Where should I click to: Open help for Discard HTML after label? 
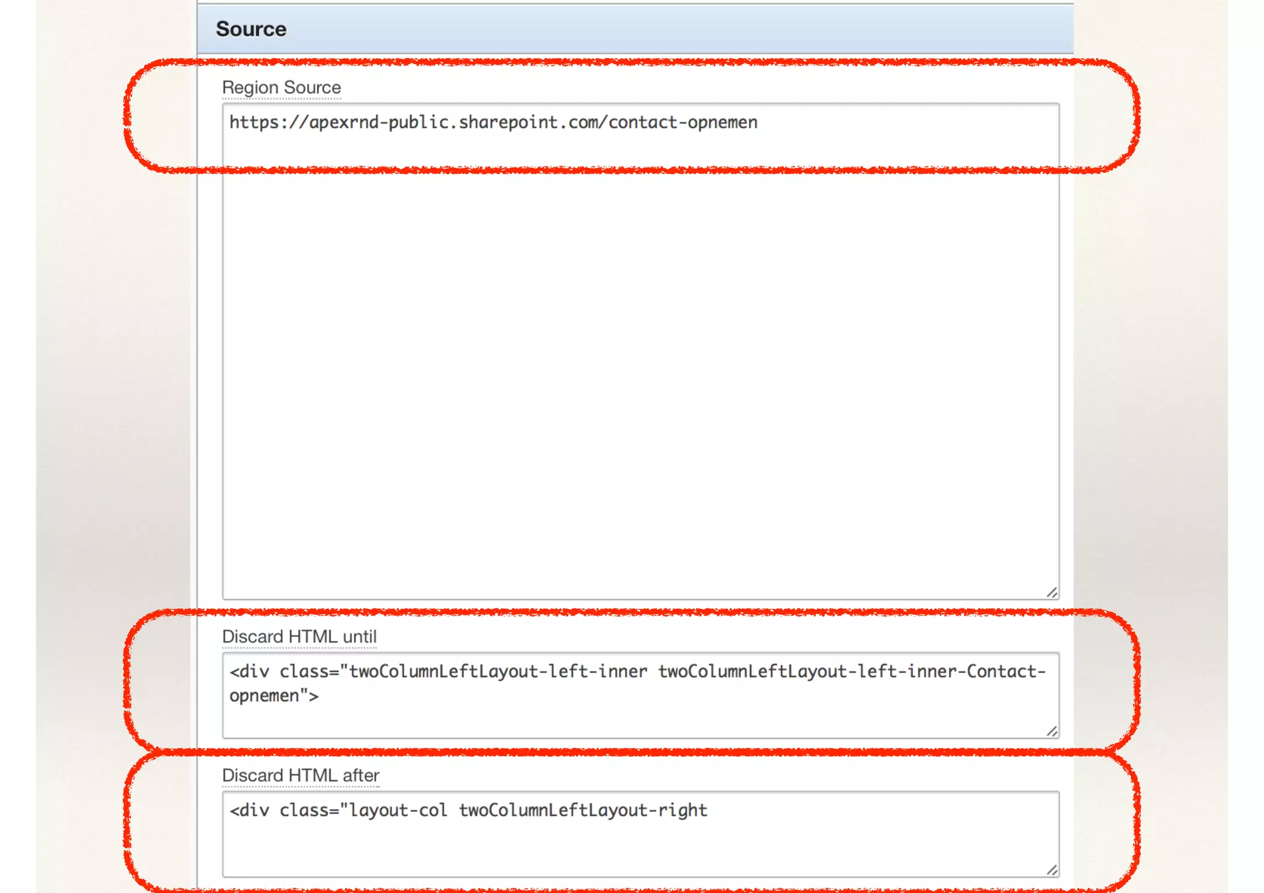(300, 775)
